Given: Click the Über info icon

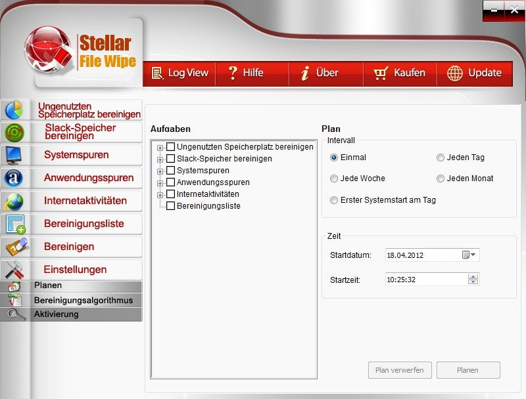Looking at the screenshot, I should (304, 73).
